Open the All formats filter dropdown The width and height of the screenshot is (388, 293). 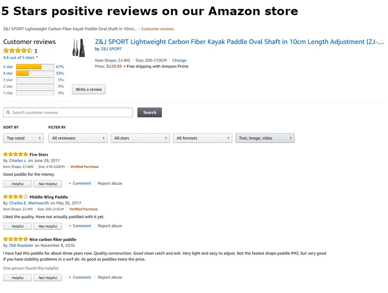tap(203, 138)
